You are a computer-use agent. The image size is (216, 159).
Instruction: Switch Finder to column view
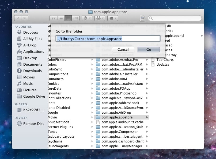(x=68, y=18)
